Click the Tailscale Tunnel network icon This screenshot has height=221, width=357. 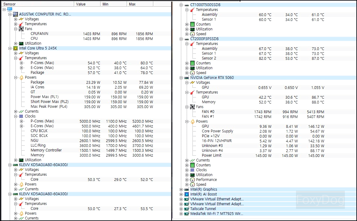(x=187, y=209)
